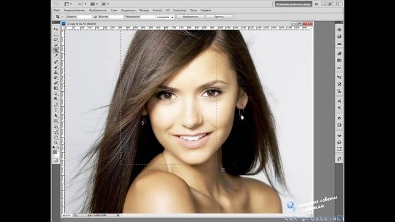Select the 3D Rotate tool
The image size is (395, 222).
(x=56, y=127)
